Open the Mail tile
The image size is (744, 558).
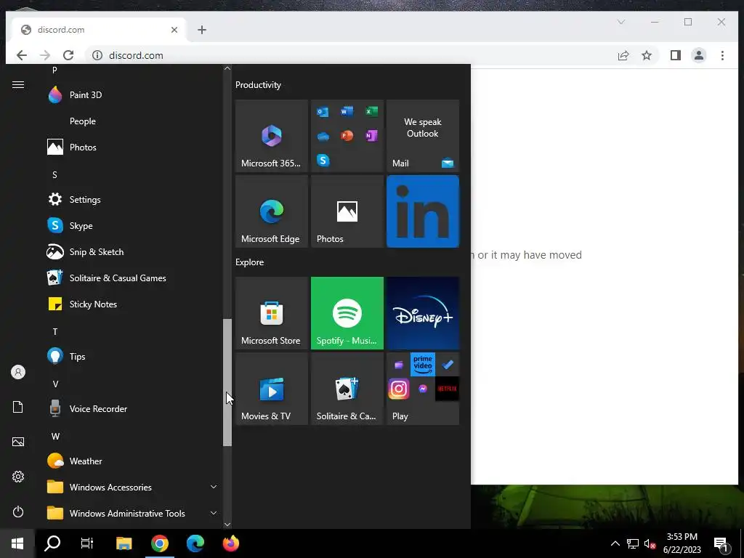pos(423,136)
